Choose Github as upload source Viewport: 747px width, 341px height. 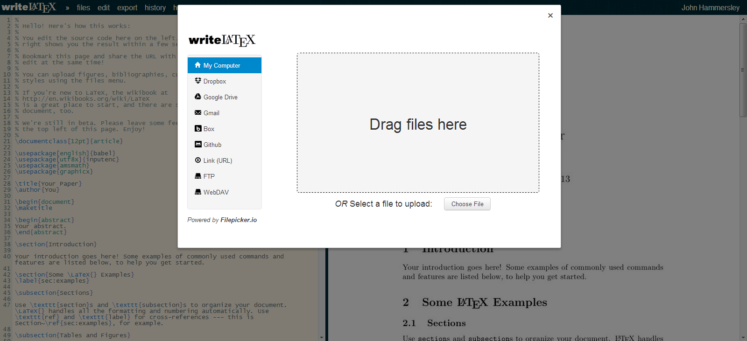[x=225, y=145]
